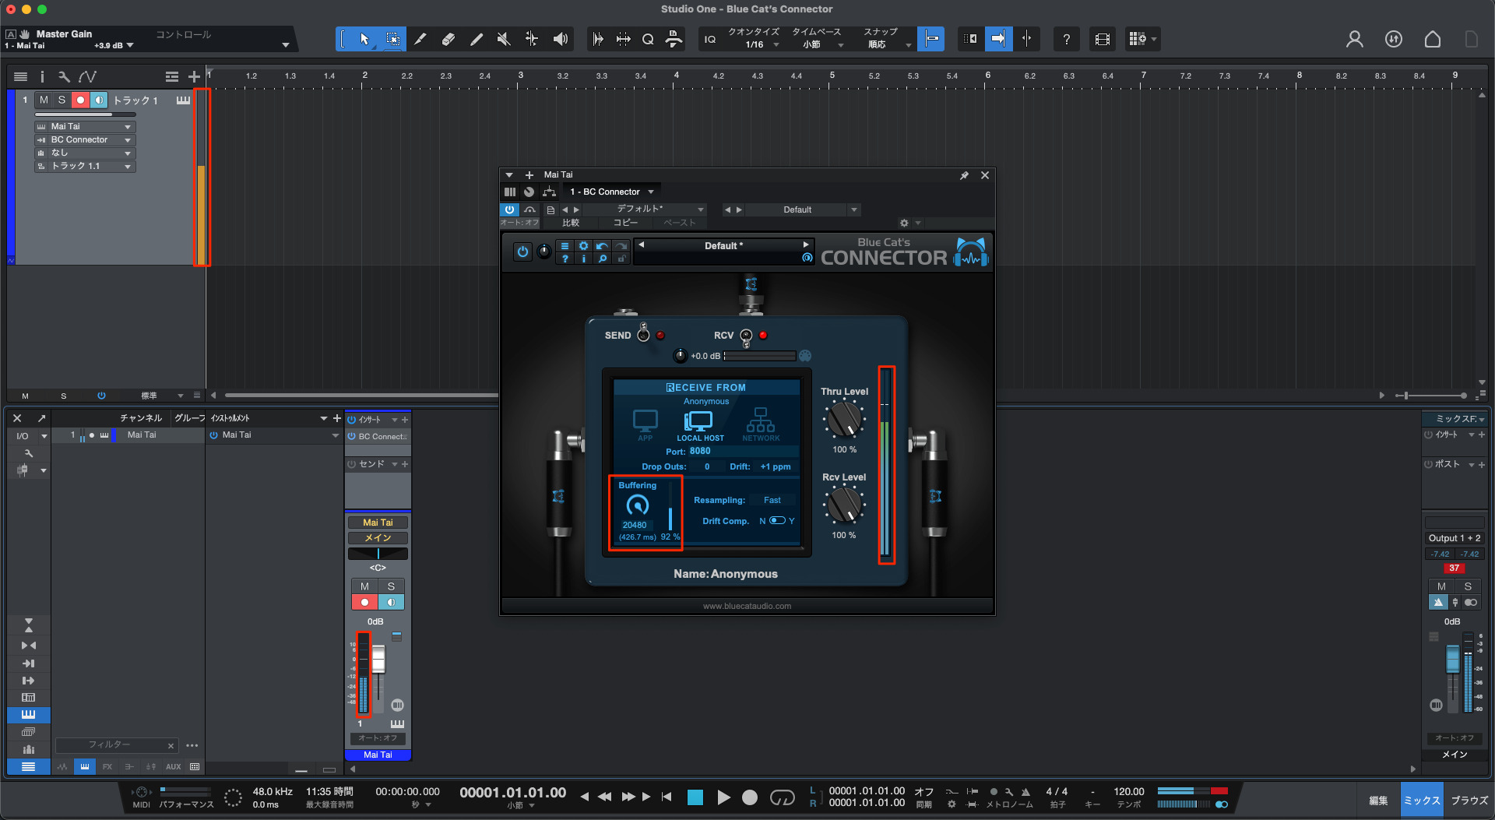Flip the SEND switch
The image size is (1495, 820).
(x=643, y=333)
